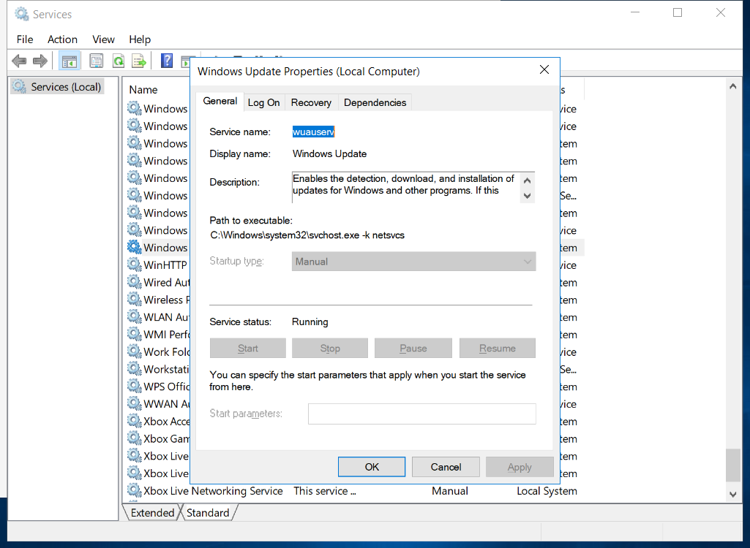Click the Cancel button
The width and height of the screenshot is (750, 548).
pyautogui.click(x=446, y=467)
